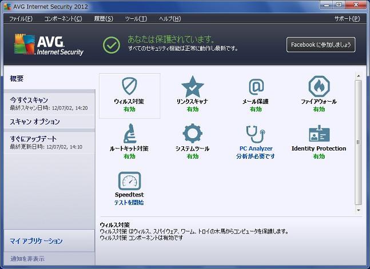Close the AVG Internet Security window
370x269 pixels.
pos(356,5)
